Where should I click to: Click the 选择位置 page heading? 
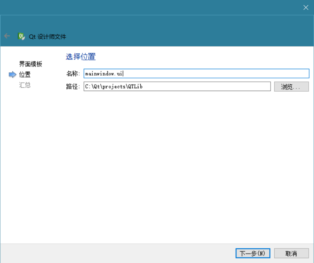[x=81, y=57]
